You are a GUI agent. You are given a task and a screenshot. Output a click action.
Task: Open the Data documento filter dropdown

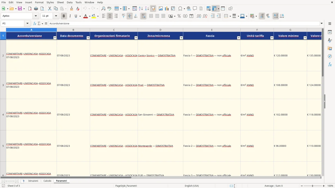tap(88, 38)
